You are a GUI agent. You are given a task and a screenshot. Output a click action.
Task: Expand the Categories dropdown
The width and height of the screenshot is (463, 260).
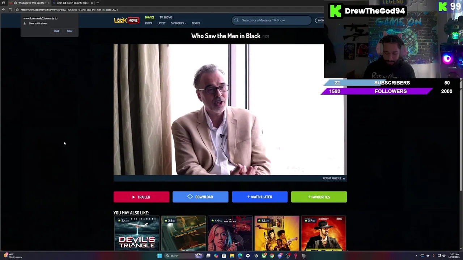[x=178, y=23]
